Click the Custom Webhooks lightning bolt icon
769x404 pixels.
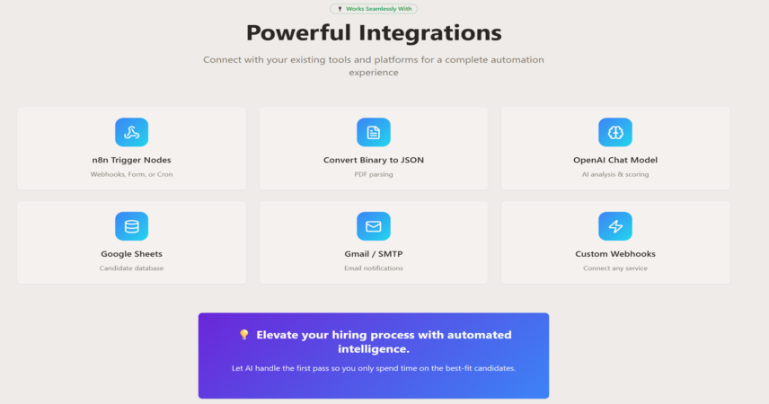(615, 226)
